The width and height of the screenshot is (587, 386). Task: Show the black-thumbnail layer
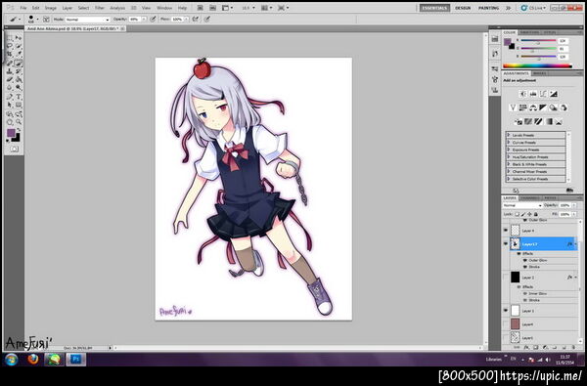tap(506, 278)
